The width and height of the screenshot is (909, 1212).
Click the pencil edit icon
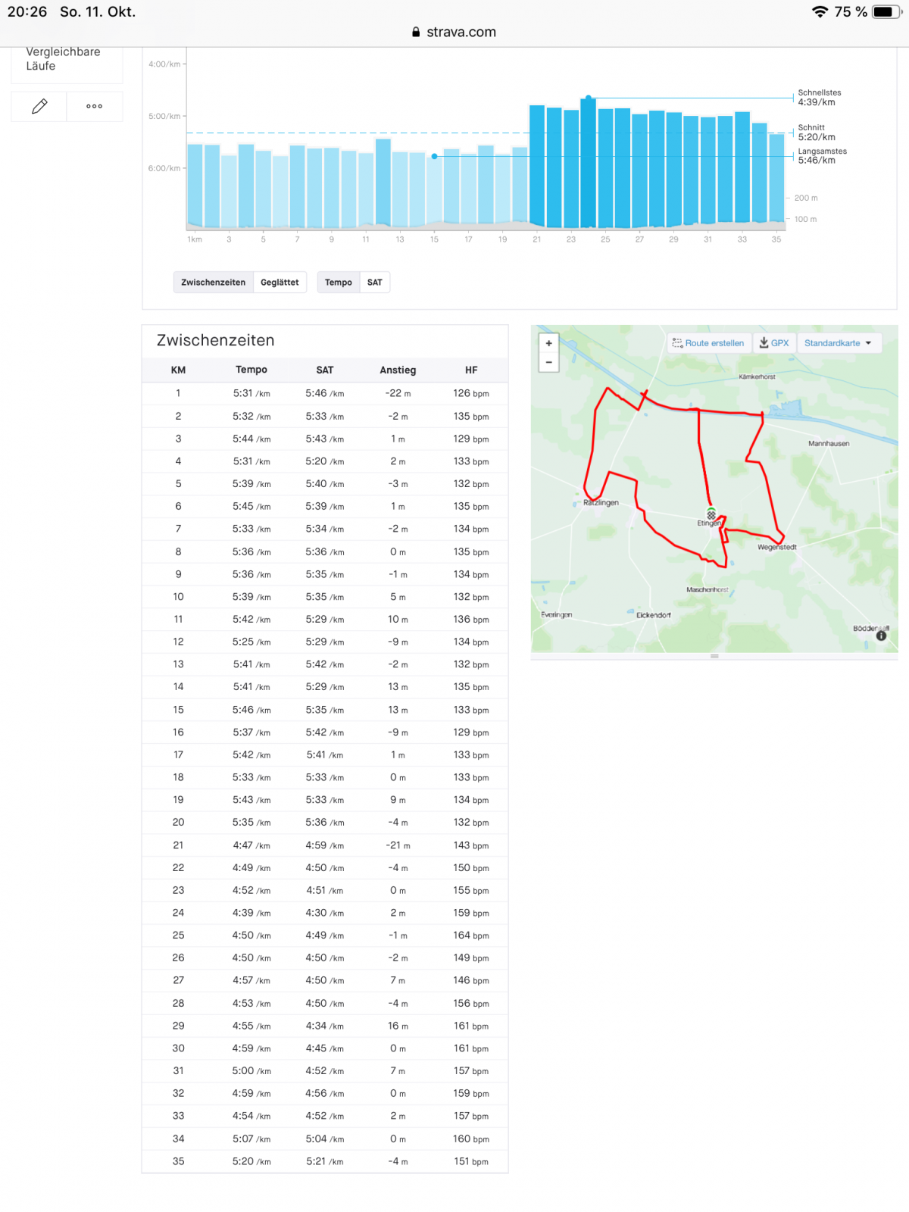coord(39,106)
